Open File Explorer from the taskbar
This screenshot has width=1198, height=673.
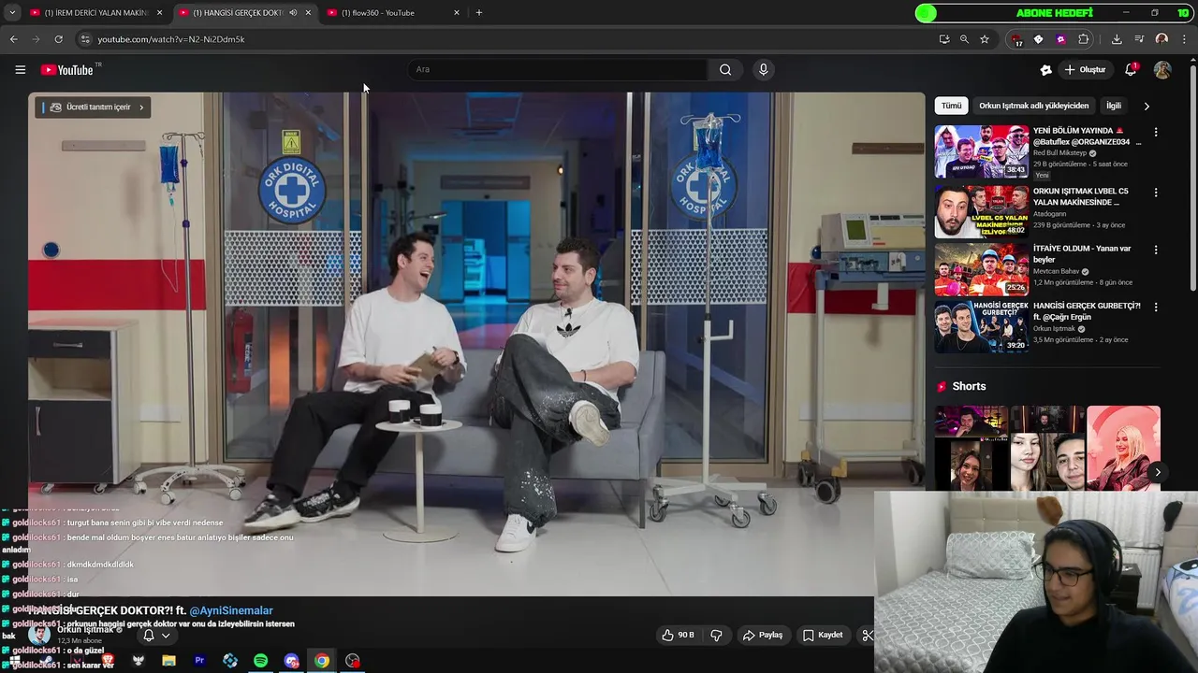(168, 661)
